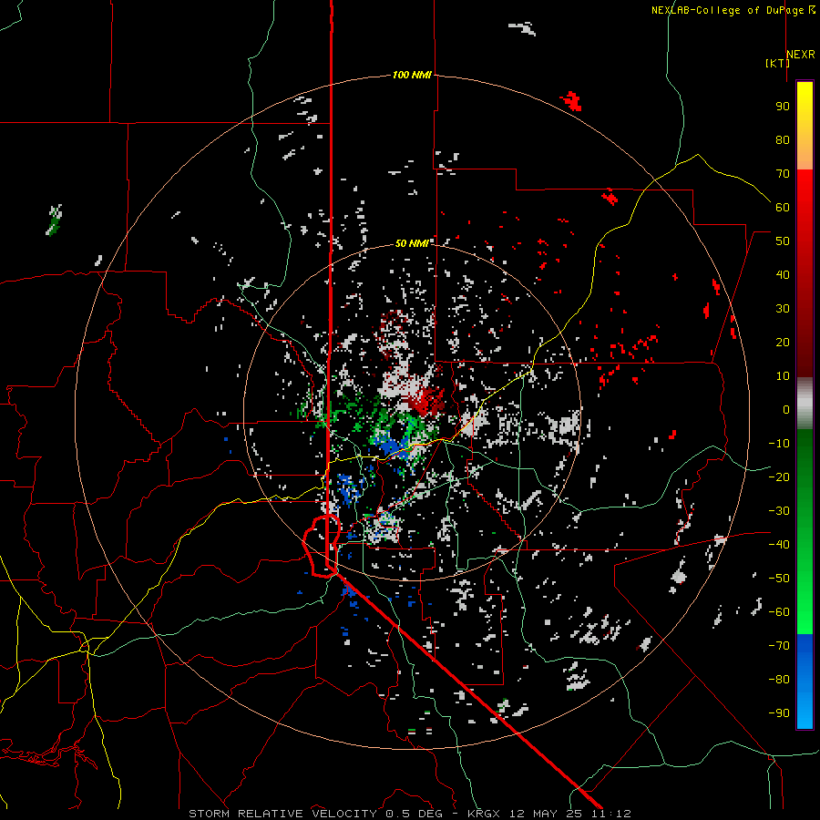Click the 40 value on the color scale
Image resolution: width=820 pixels, height=820 pixels.
click(x=783, y=275)
